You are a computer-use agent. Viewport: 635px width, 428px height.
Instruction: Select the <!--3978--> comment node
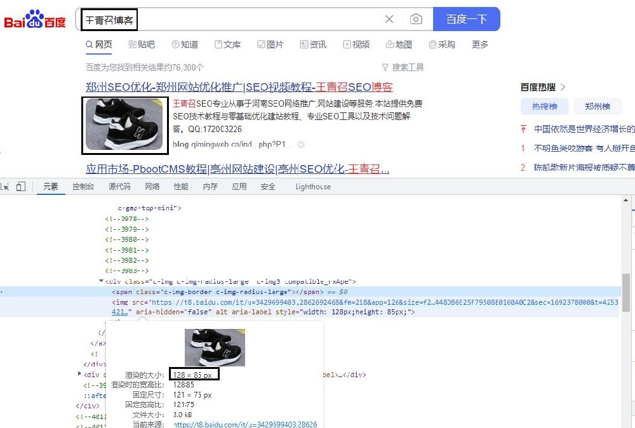[127, 218]
